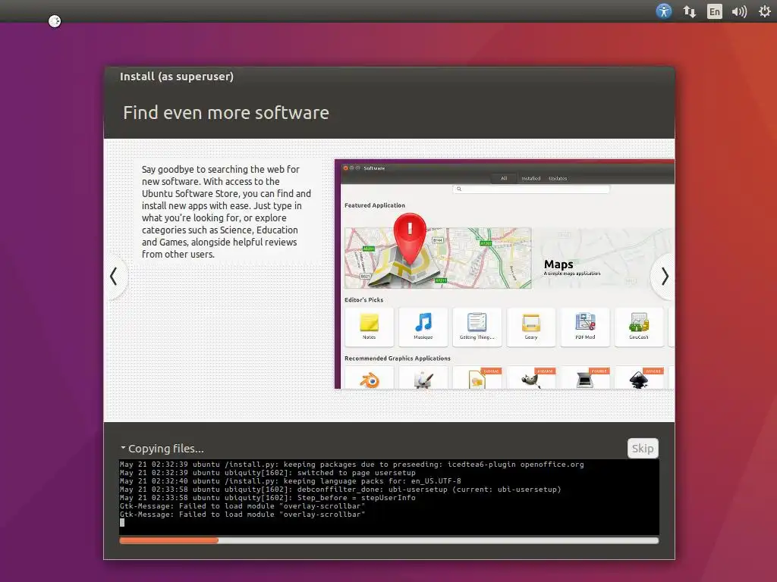Click inside the black installer log terminal
The image size is (777, 582).
389,497
